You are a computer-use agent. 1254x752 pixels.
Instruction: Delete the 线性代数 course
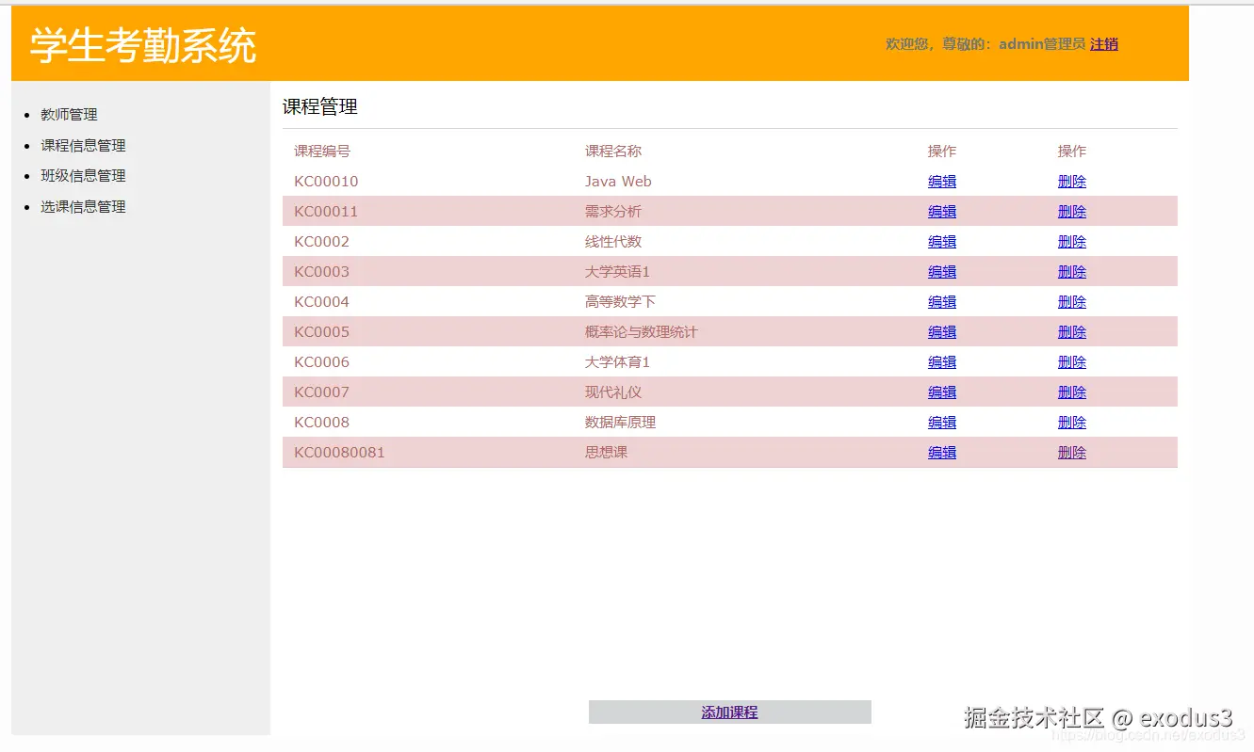(x=1072, y=242)
